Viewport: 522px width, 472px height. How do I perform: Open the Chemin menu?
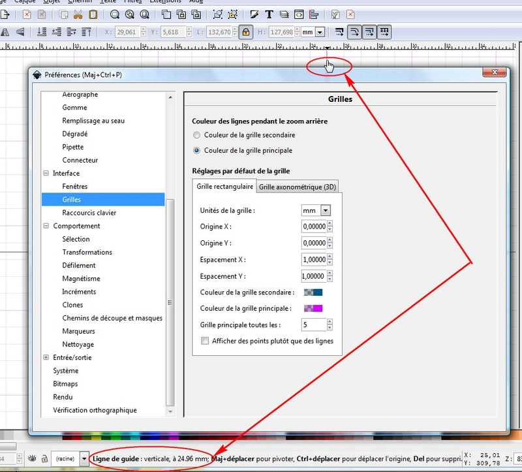coord(80,1)
